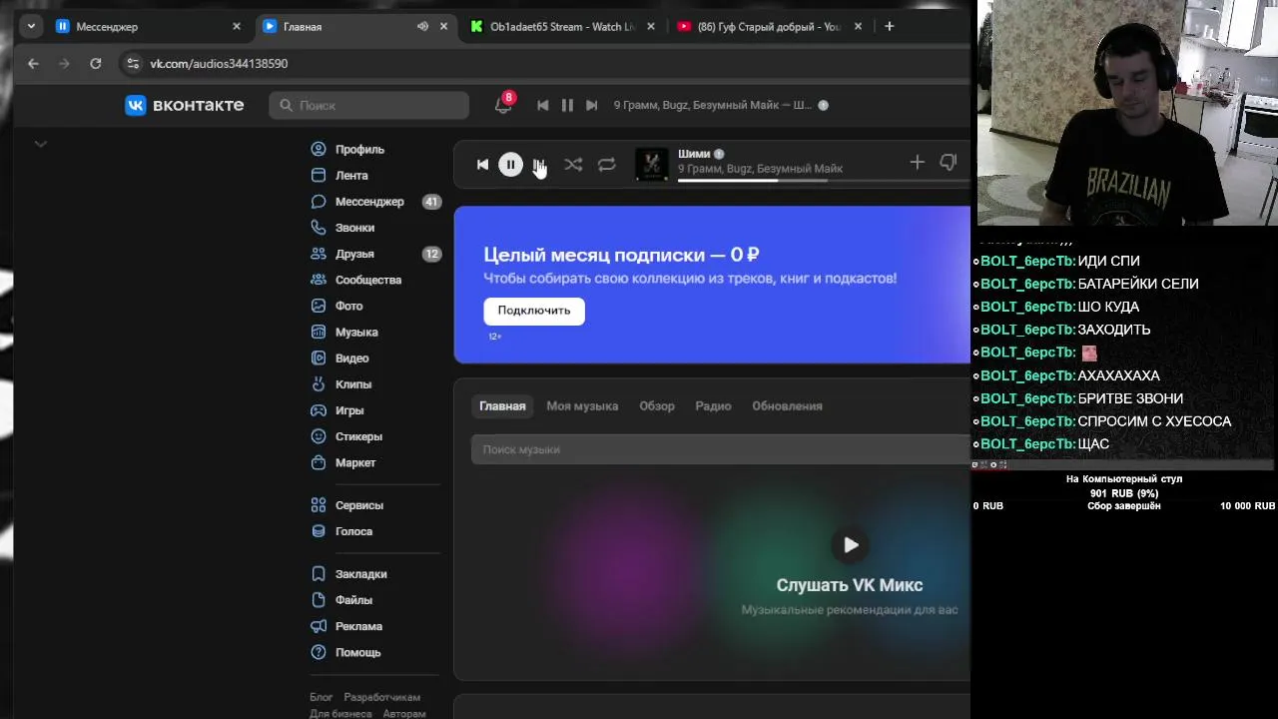Pause playback from the top header player
Screen dimensions: 1278x719
(x=567, y=105)
